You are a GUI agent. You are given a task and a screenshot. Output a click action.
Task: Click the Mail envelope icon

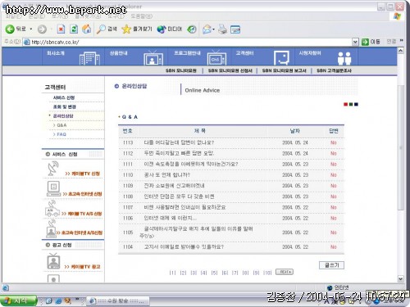pos(207,29)
